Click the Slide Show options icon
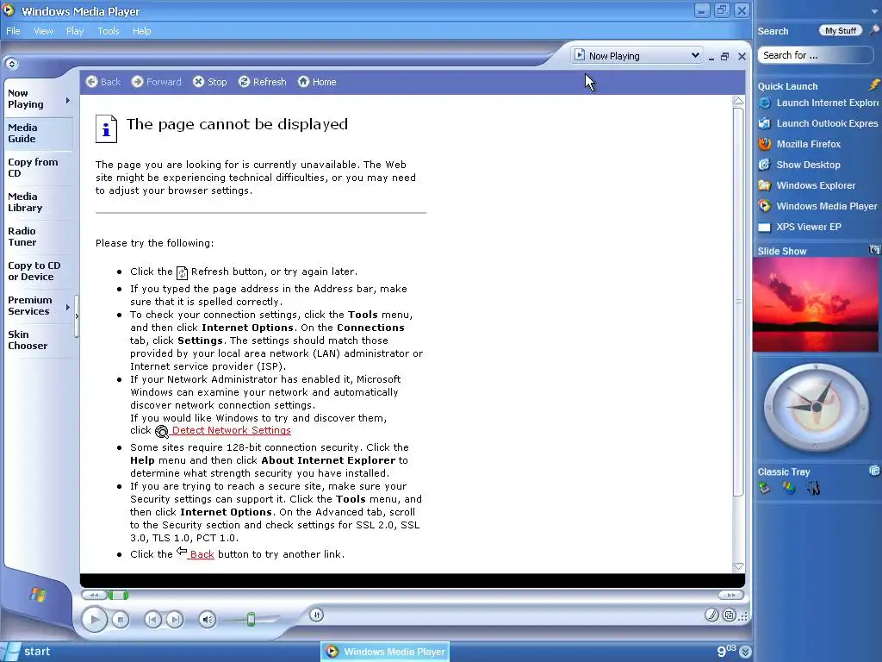This screenshot has width=882, height=662. click(x=874, y=249)
